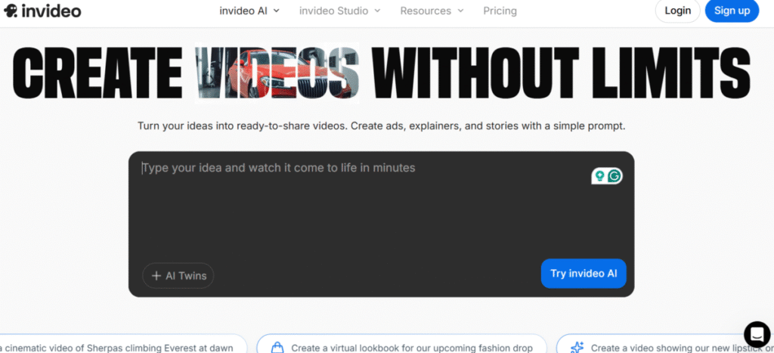Click the lightbulb suggestion icon in the prompt box
Viewport: 774px width, 353px height.
(599, 175)
